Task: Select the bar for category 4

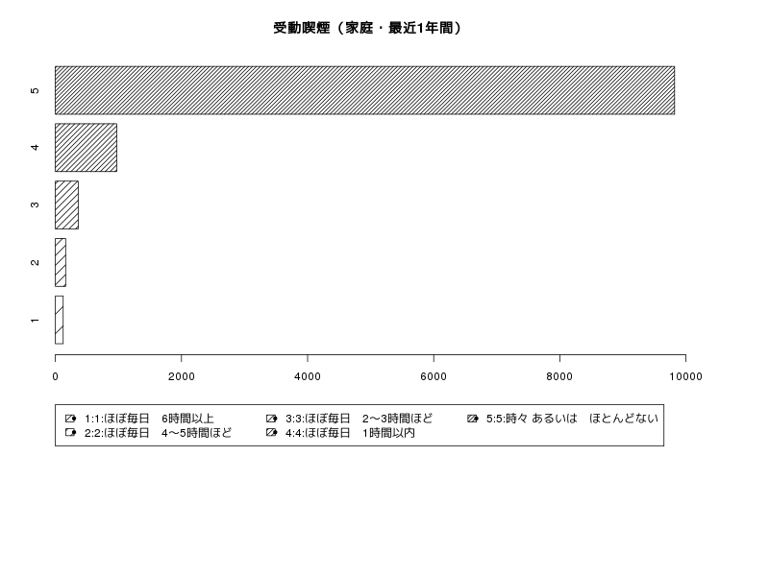Action: (86, 148)
